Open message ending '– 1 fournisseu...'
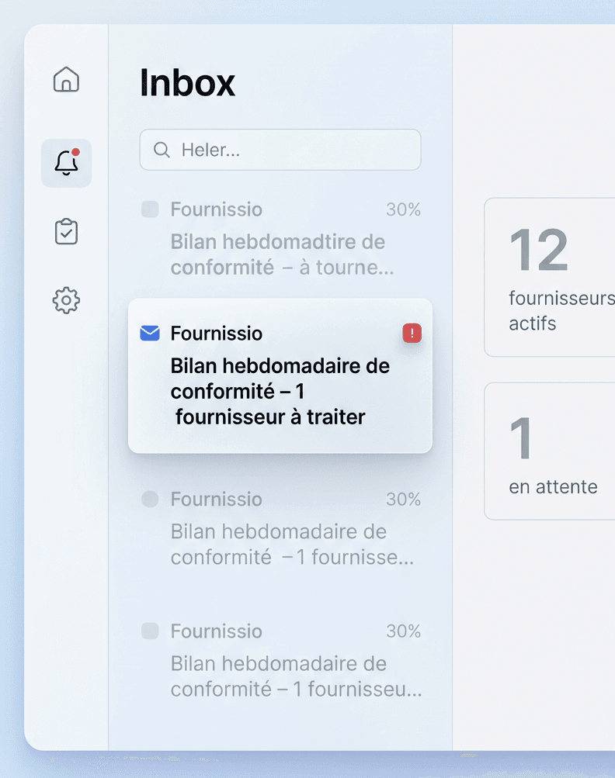This screenshot has height=778, width=615. (x=280, y=660)
